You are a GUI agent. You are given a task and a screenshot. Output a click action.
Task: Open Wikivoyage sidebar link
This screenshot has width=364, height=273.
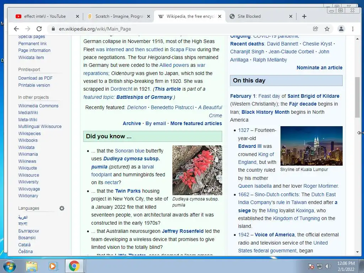[29, 189]
